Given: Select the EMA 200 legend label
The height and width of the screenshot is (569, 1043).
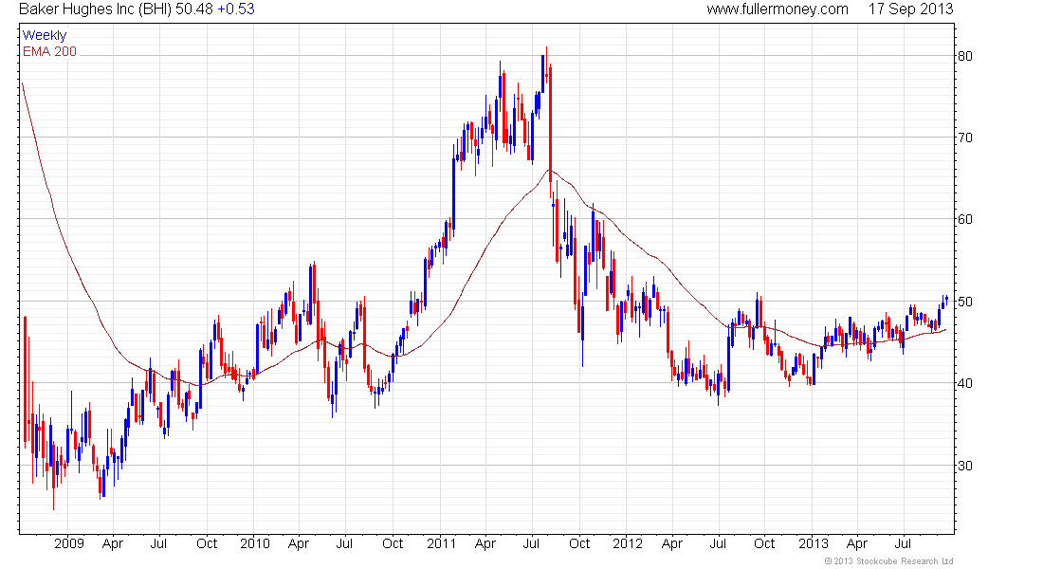Looking at the screenshot, I should pos(50,51).
